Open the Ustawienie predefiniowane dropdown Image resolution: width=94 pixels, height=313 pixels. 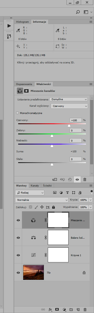pos(69,99)
